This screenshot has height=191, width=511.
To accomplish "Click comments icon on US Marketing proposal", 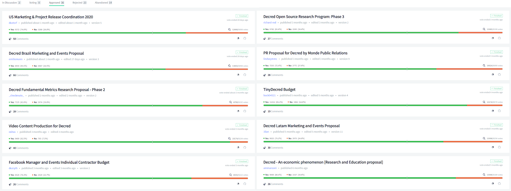I will (10, 39).
